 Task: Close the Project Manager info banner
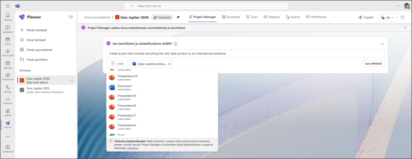tap(405, 28)
